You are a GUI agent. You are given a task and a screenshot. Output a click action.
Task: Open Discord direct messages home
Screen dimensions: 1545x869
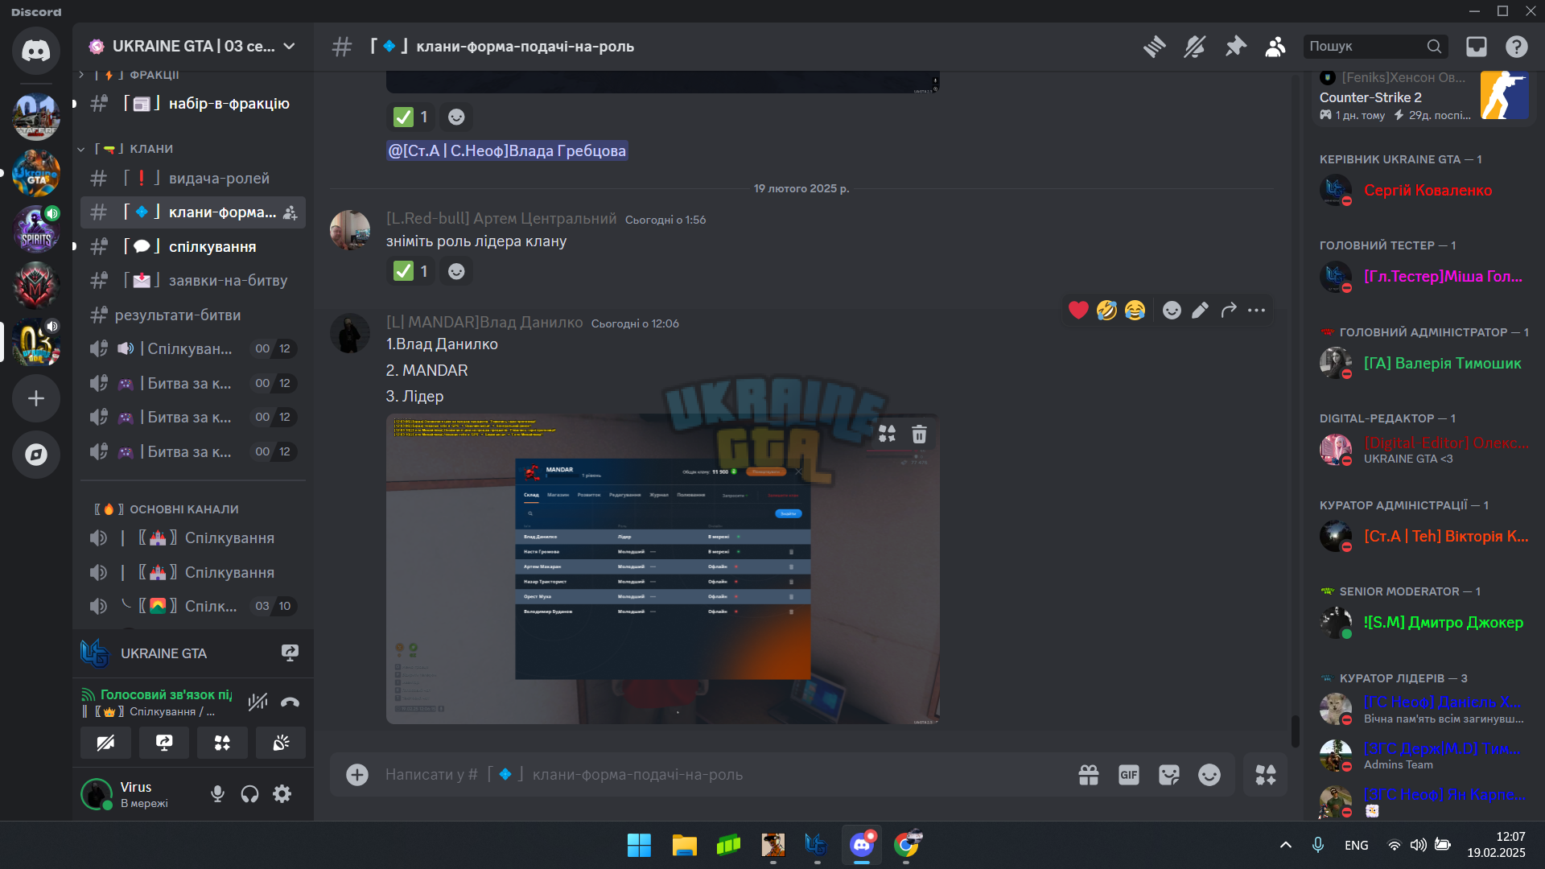[36, 51]
